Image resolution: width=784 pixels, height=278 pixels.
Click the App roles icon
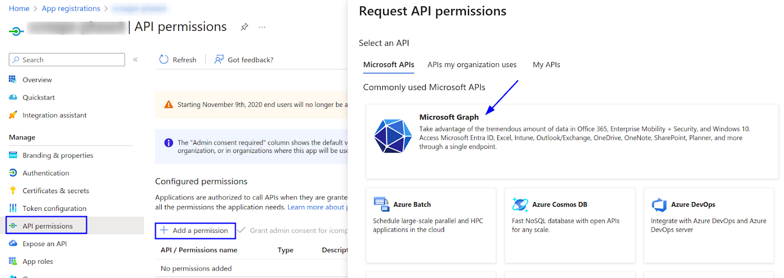(x=13, y=261)
